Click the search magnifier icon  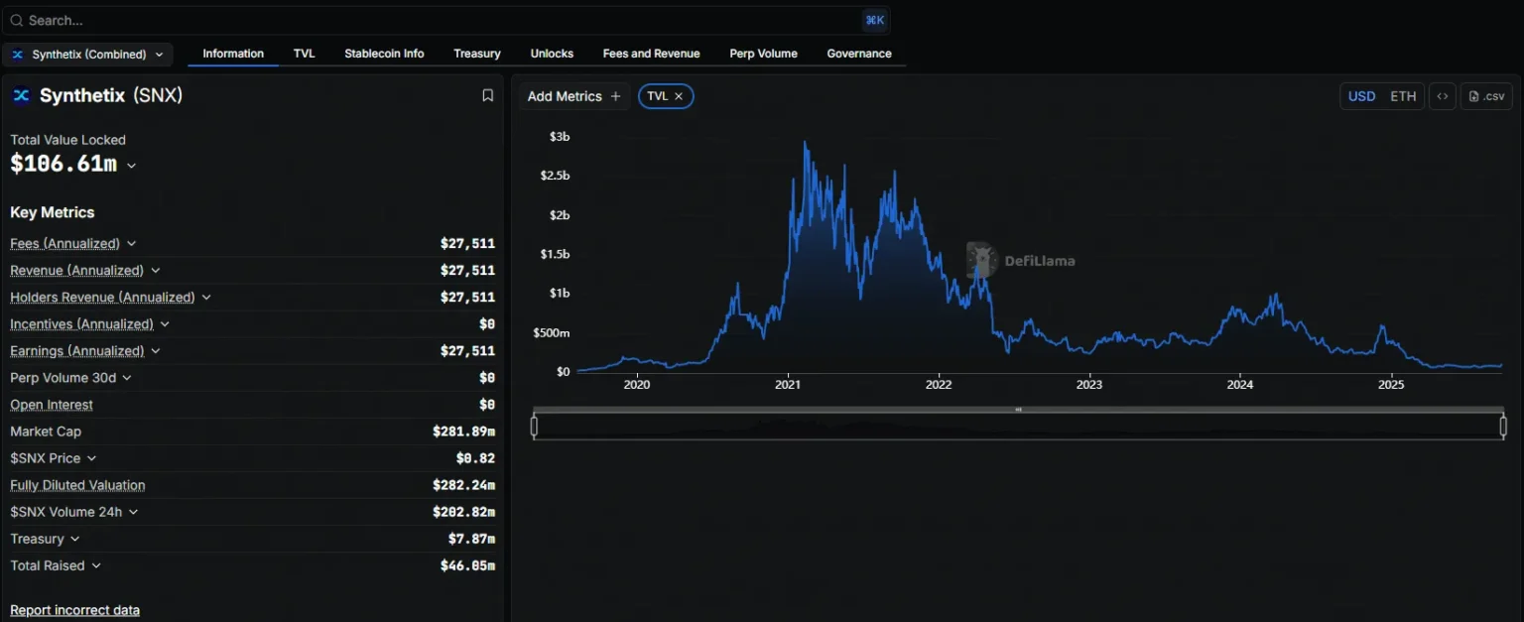click(x=15, y=20)
